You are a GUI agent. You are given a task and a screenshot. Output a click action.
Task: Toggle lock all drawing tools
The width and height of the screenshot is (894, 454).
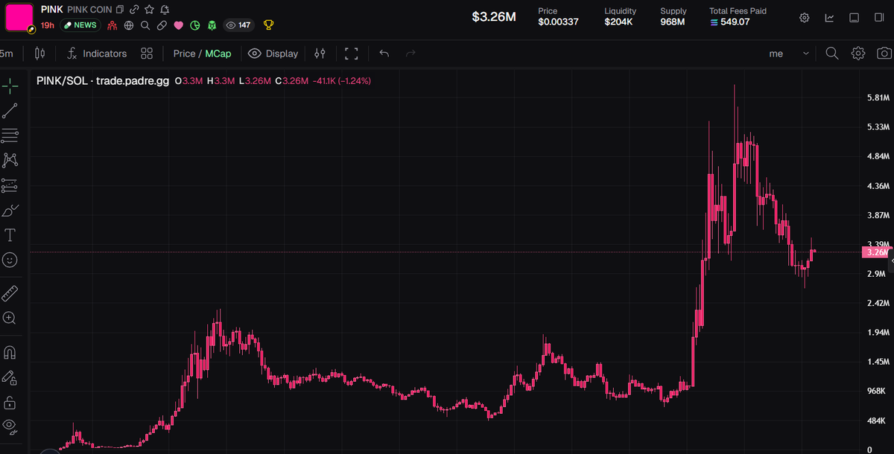[x=10, y=403]
